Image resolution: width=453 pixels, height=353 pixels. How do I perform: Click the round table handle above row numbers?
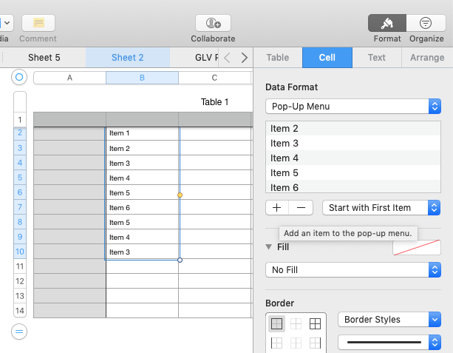pyautogui.click(x=20, y=77)
